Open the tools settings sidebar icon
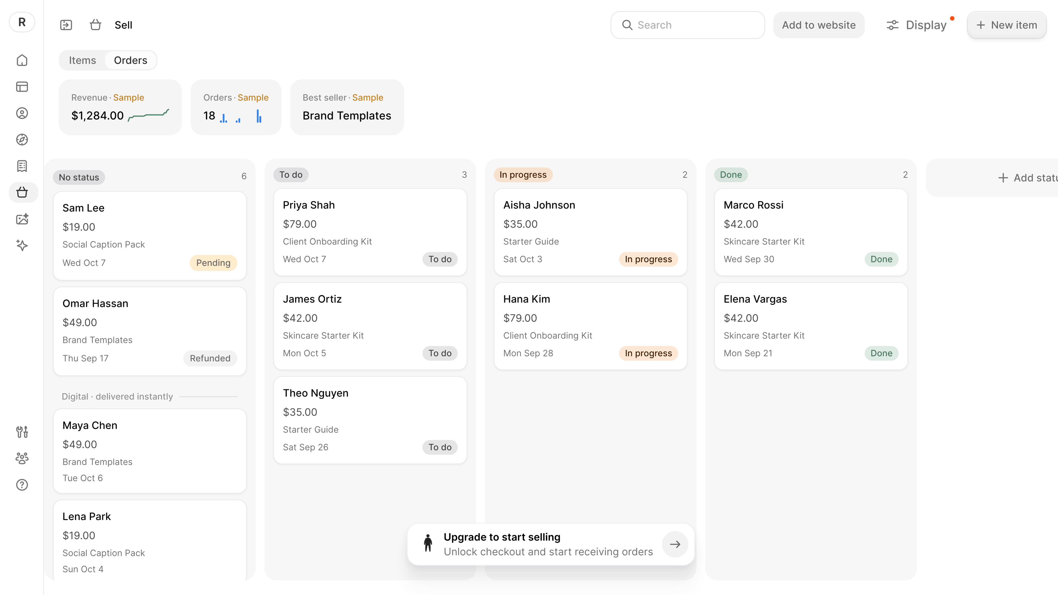 click(x=22, y=432)
